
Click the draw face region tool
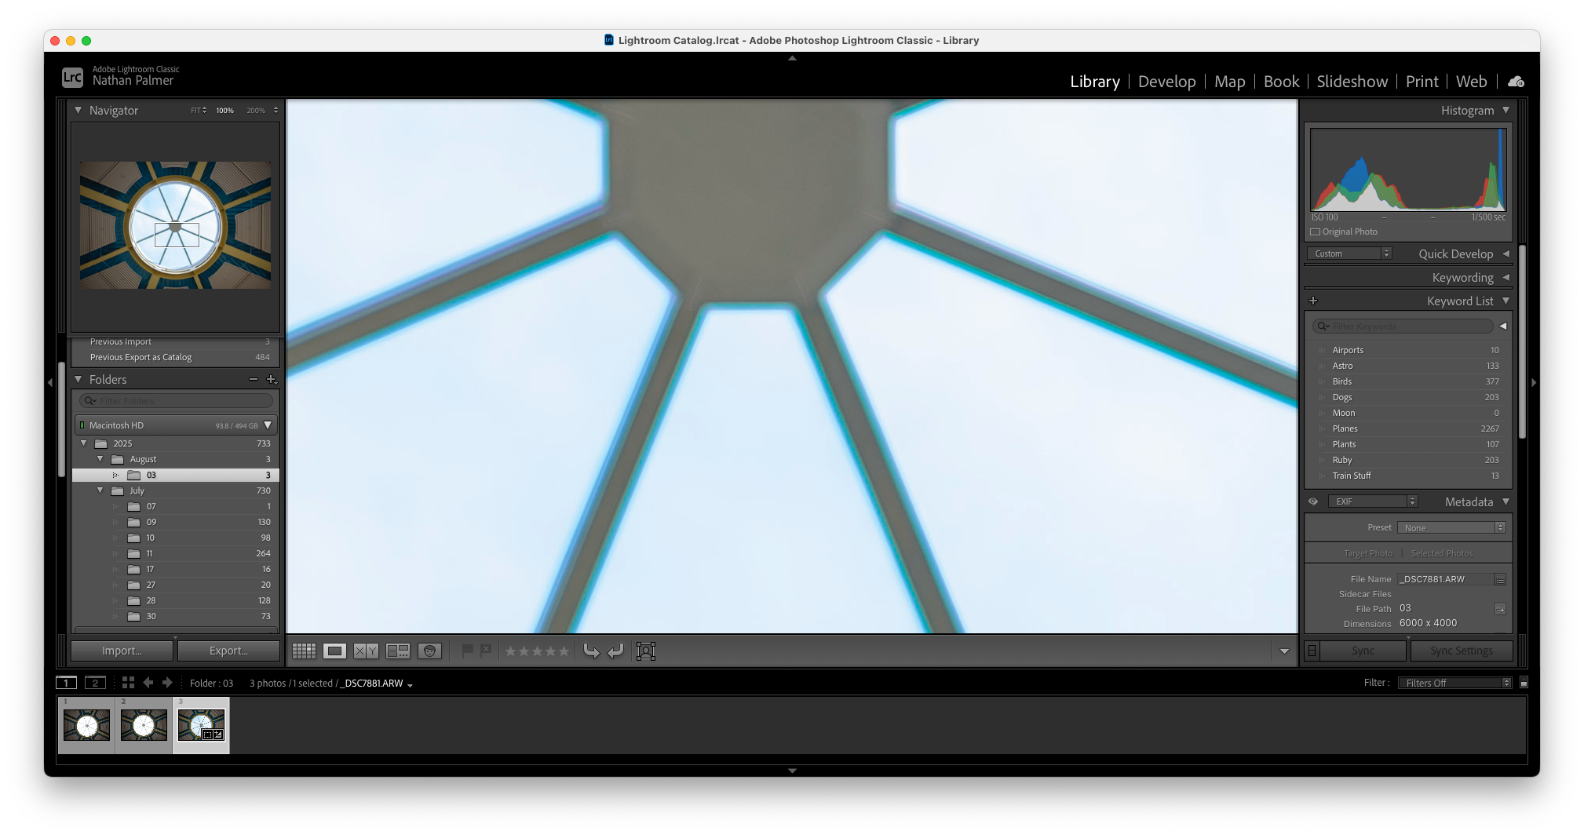[645, 651]
